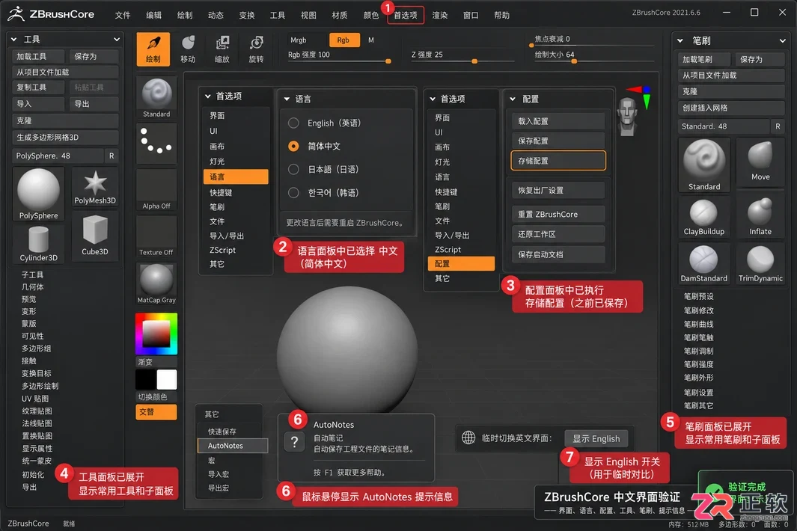
Task: Choose the ClayBuildup brush
Action: pyautogui.click(x=704, y=216)
